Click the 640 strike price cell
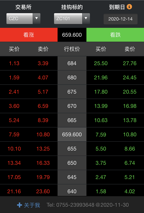This screenshot has height=213, width=144. point(72,190)
